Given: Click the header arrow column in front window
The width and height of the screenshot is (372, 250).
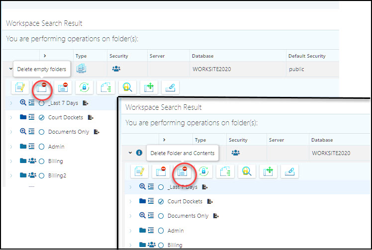Looking at the screenshot, I should pyautogui.click(x=164, y=140).
